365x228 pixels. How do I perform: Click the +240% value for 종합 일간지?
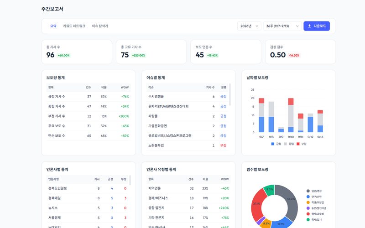coord(224,208)
